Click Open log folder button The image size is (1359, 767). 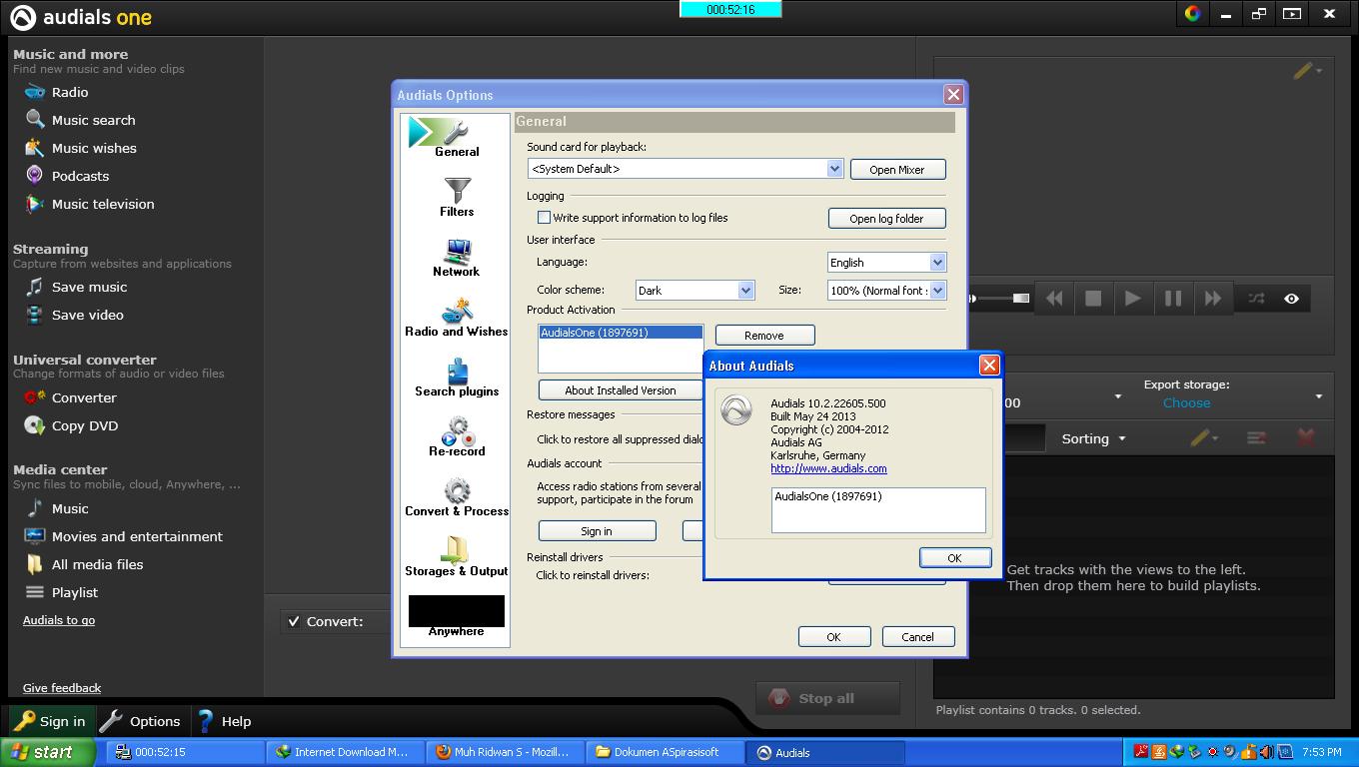(x=886, y=219)
